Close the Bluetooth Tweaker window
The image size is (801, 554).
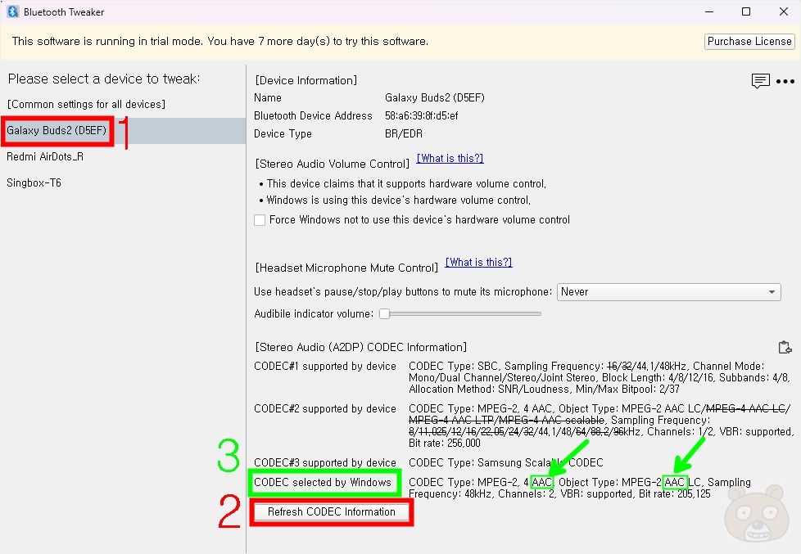[784, 11]
